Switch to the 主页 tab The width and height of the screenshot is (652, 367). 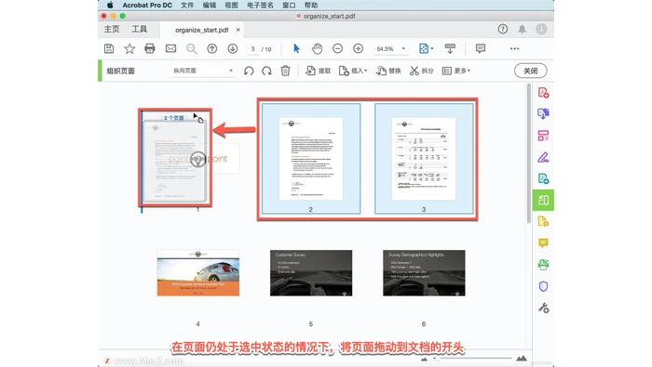coord(112,30)
